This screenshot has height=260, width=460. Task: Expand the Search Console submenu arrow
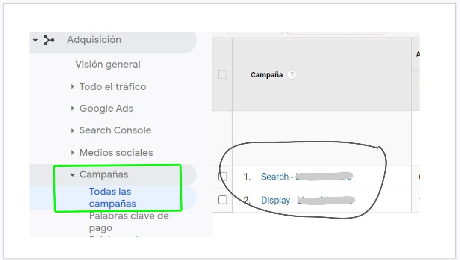point(72,130)
